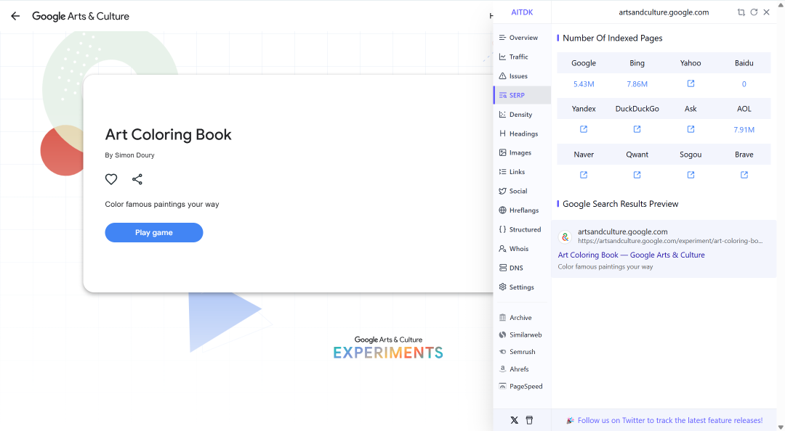Open the Images tab
The image size is (785, 431).
[x=522, y=152]
